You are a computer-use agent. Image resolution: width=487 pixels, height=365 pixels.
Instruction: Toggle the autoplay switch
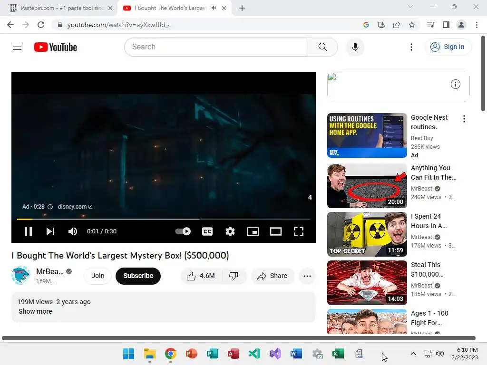tap(183, 231)
